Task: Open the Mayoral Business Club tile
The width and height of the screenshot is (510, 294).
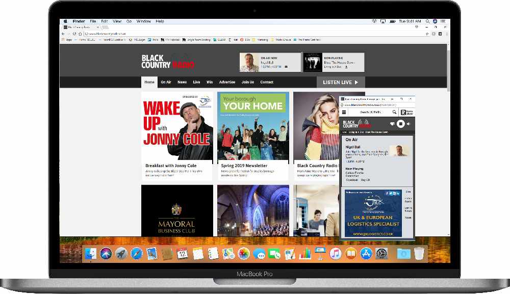Action: tap(177, 211)
